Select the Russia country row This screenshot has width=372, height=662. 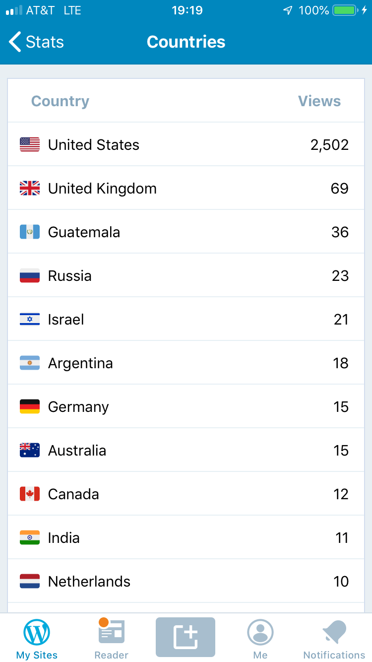pyautogui.click(x=186, y=276)
